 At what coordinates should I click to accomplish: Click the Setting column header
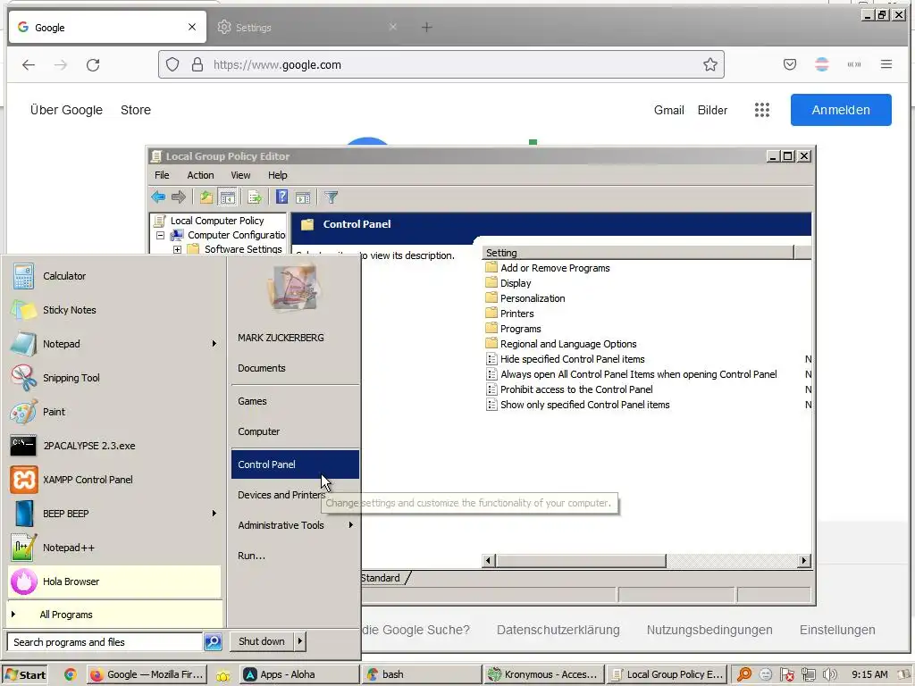638,253
